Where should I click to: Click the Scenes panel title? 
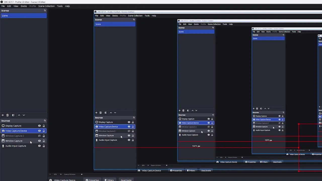[5, 11]
